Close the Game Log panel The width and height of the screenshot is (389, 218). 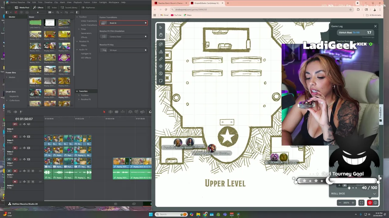tap(375, 26)
